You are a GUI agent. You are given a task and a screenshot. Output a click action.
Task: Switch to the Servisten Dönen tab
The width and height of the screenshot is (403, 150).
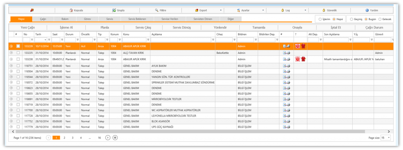pyautogui.click(x=203, y=19)
